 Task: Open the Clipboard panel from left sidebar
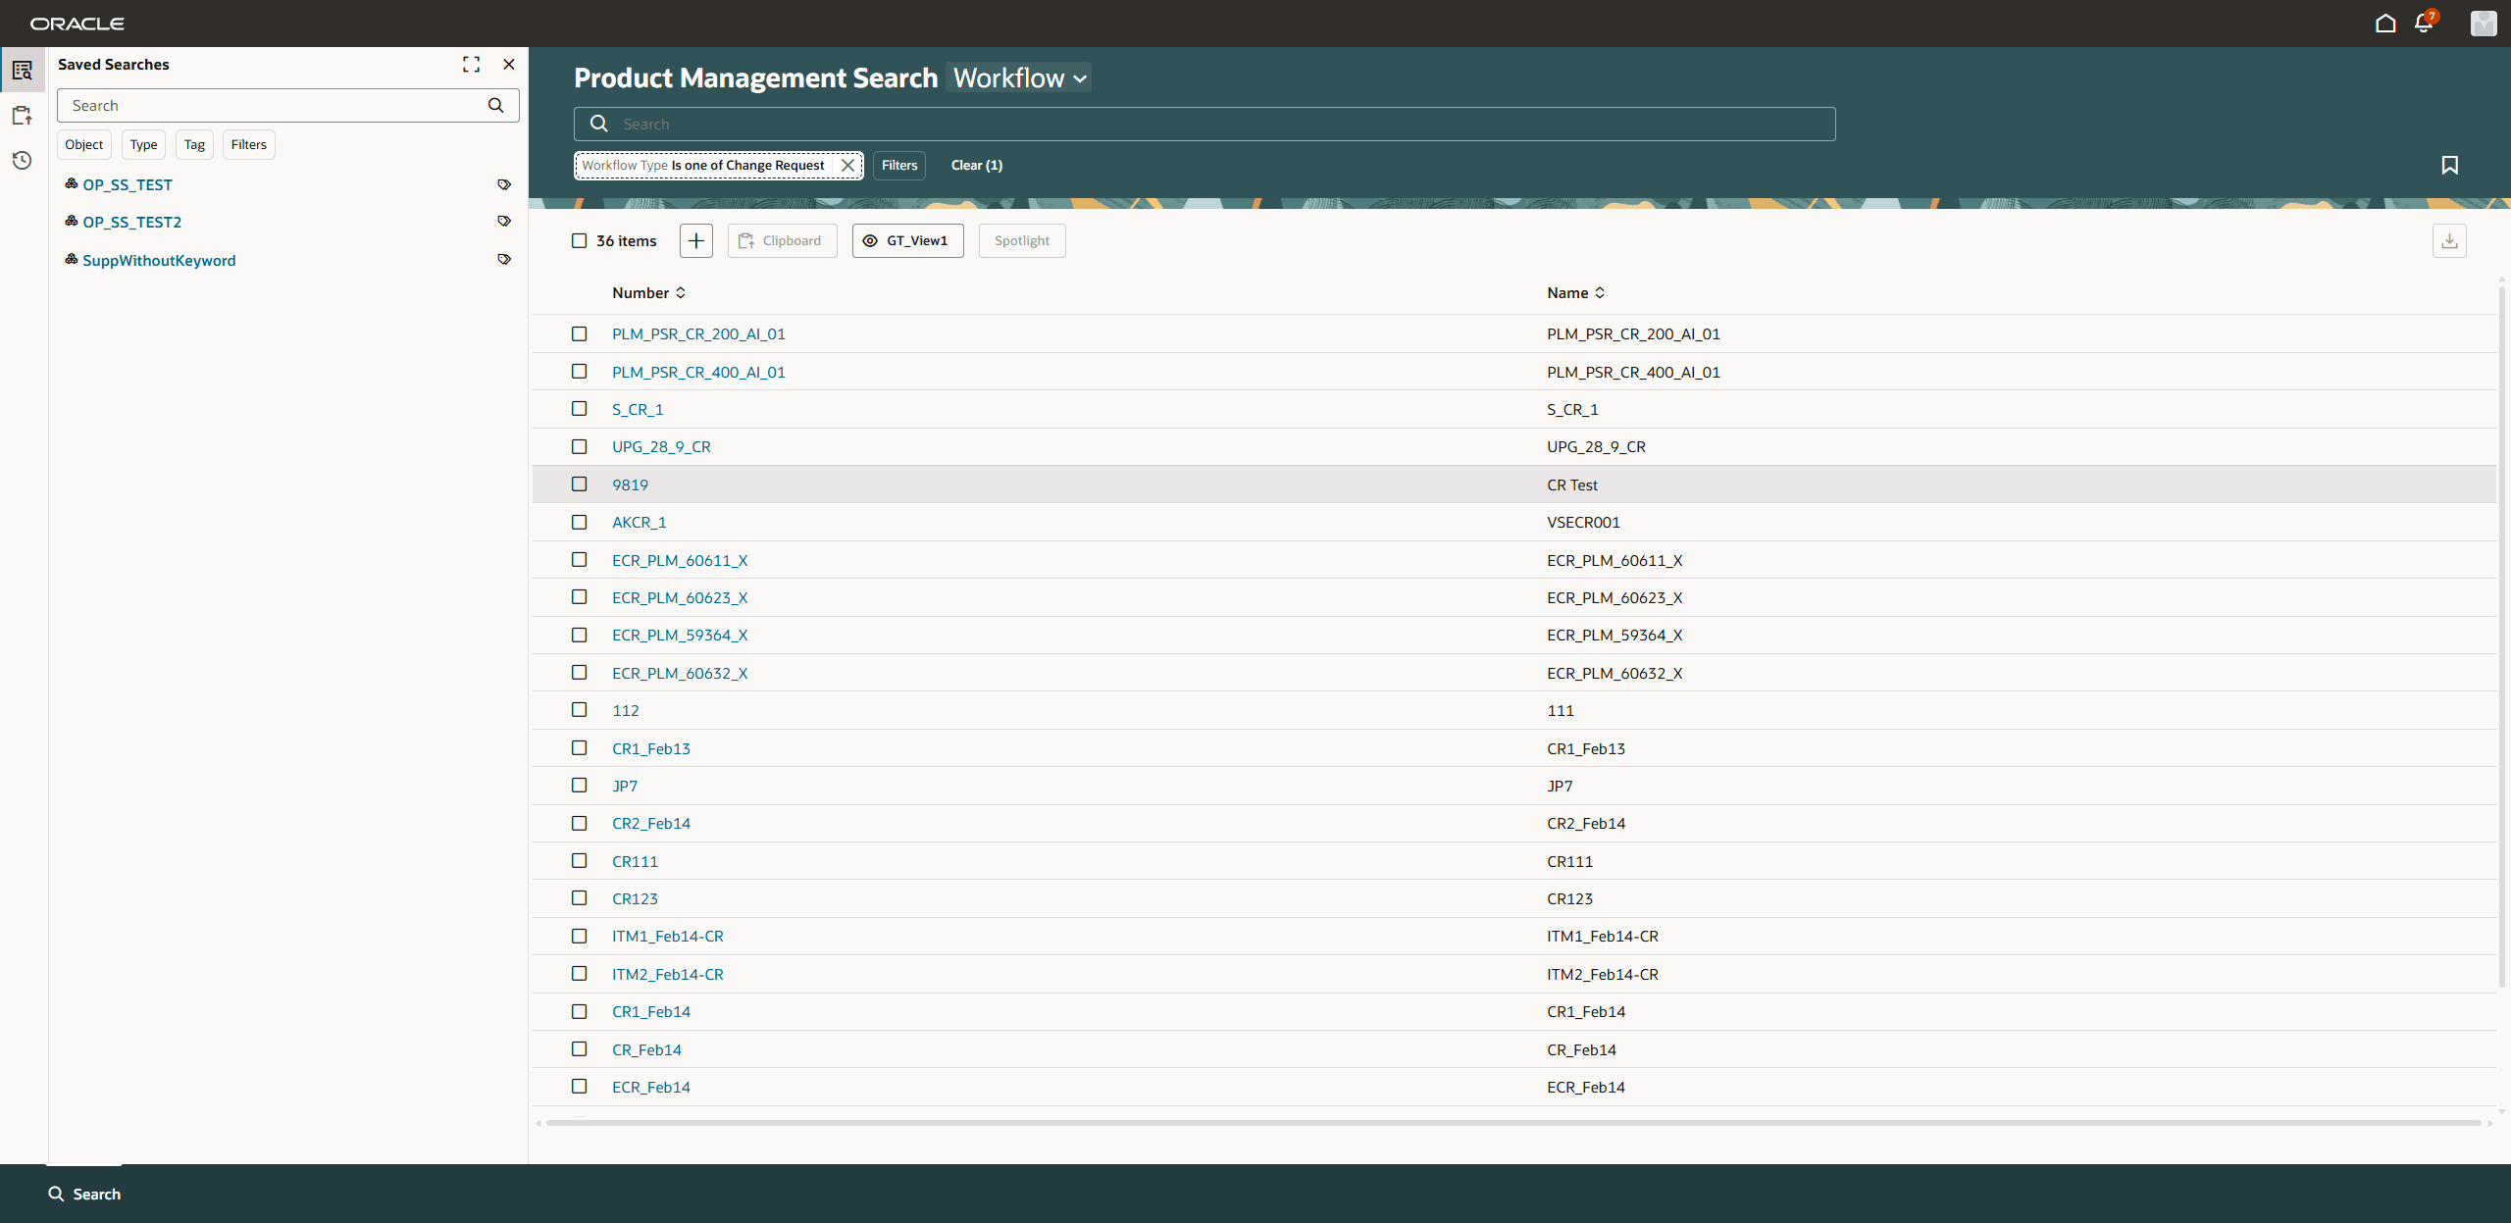(x=23, y=115)
